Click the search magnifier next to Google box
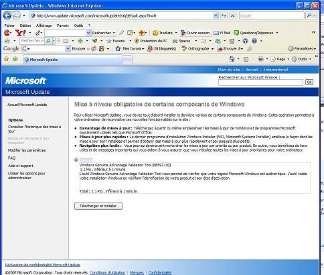 [x=309, y=15]
